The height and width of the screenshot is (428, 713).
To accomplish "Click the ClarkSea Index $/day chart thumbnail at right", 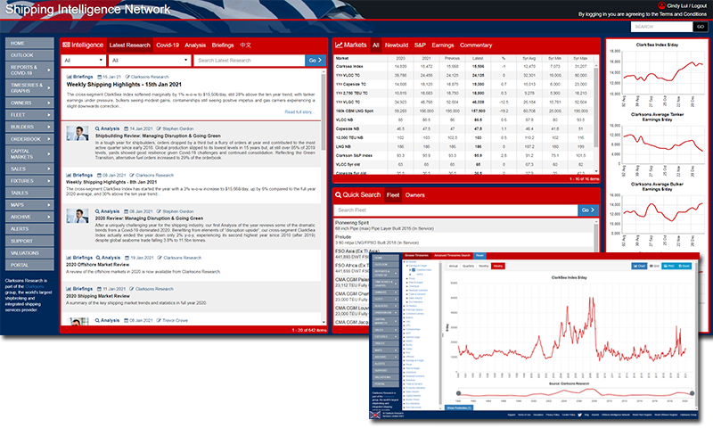I will 657,75.
